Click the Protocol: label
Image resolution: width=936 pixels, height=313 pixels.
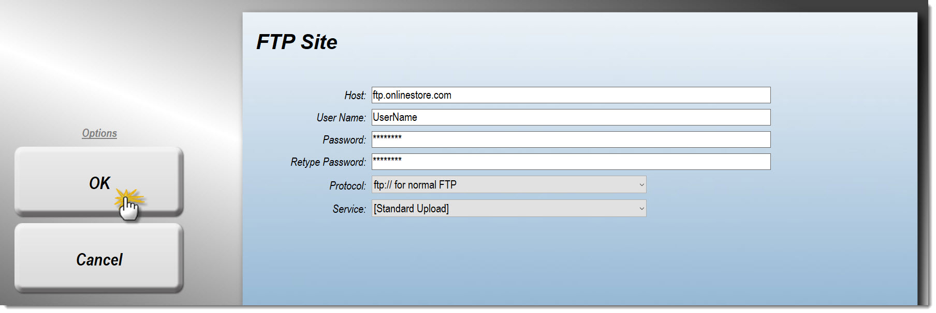[347, 185]
